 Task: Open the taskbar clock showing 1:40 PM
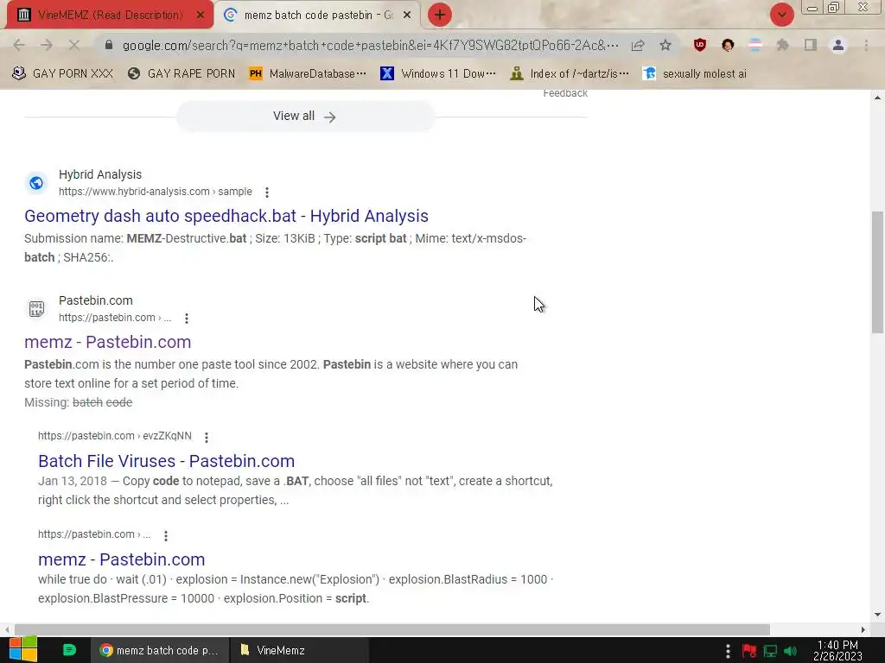point(837,650)
